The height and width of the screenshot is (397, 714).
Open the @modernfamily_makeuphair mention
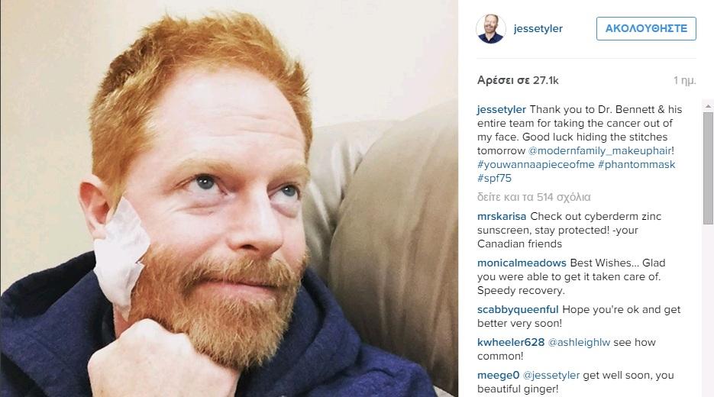[599, 150]
